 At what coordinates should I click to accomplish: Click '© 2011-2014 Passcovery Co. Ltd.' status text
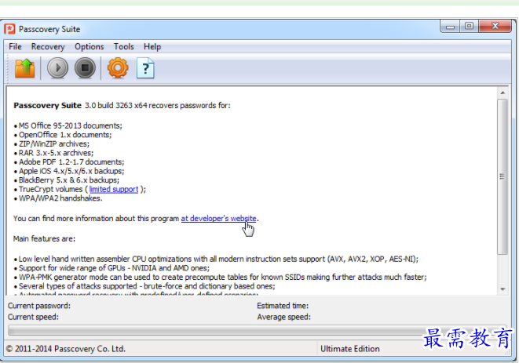click(x=66, y=349)
